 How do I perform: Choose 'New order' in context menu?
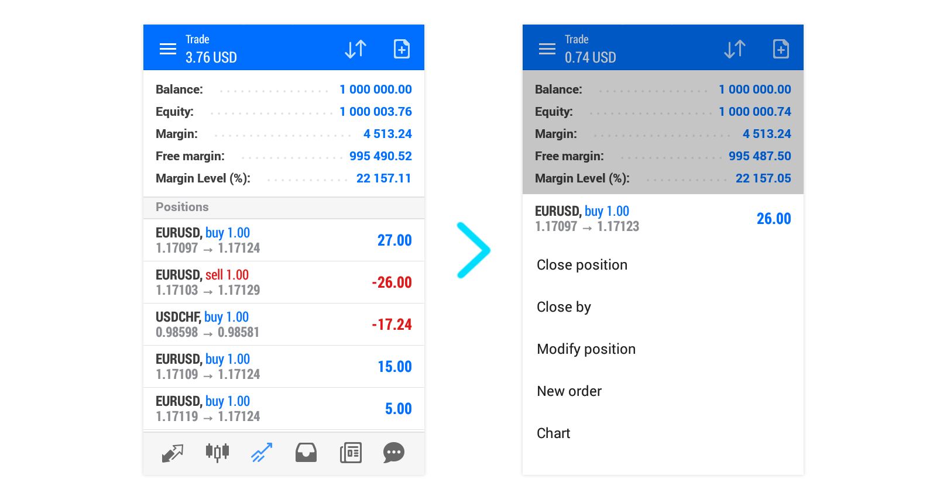pyautogui.click(x=569, y=391)
